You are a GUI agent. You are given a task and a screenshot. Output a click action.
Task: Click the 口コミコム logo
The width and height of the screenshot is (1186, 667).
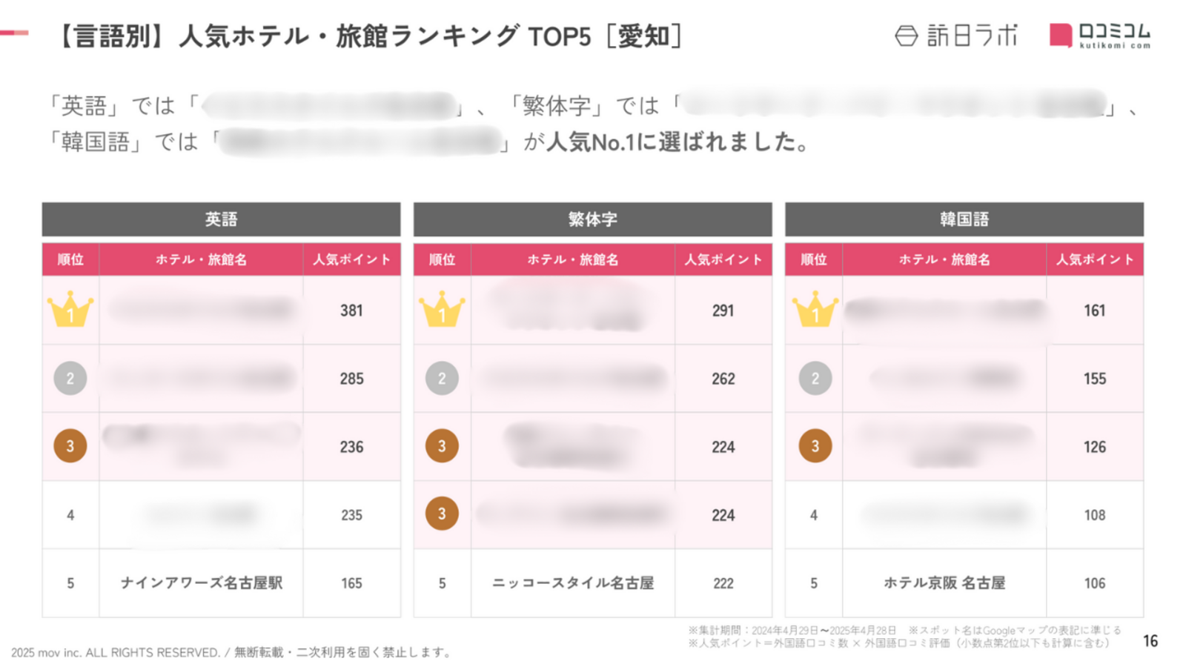(1100, 36)
